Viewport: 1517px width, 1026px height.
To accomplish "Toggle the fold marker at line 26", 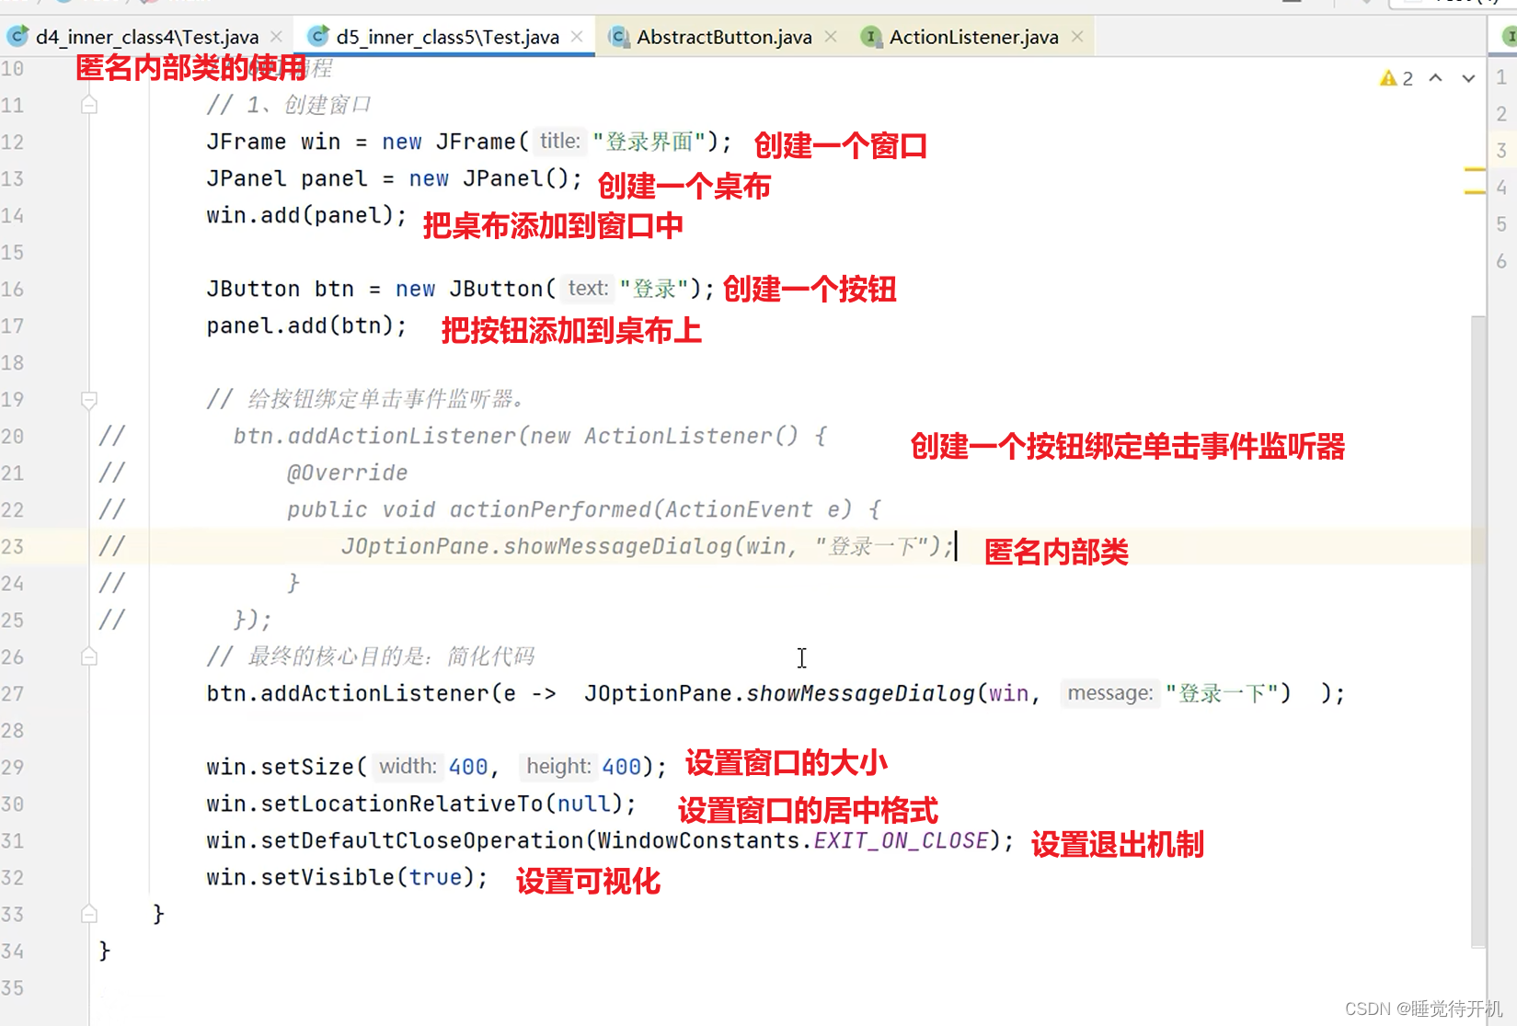I will click(x=89, y=656).
